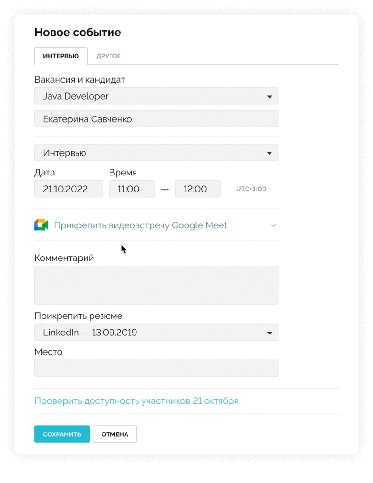Click the candidate name field Екатерина Савченко
The image size is (373, 483).
[x=156, y=119]
